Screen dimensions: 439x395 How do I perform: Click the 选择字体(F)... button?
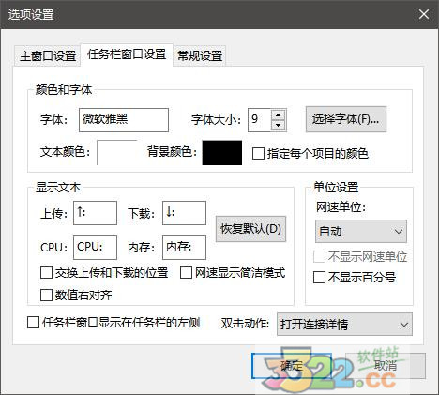(346, 119)
